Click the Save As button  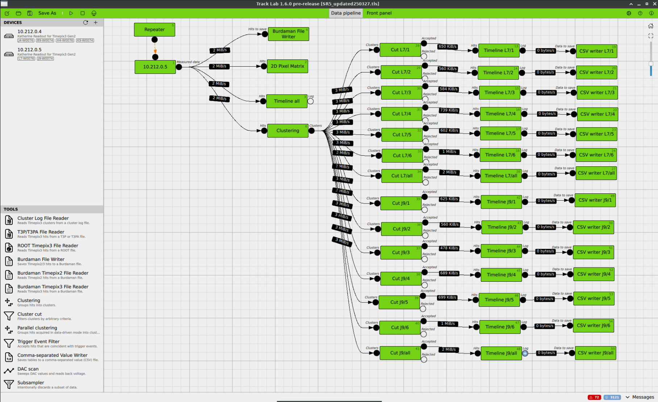click(47, 13)
